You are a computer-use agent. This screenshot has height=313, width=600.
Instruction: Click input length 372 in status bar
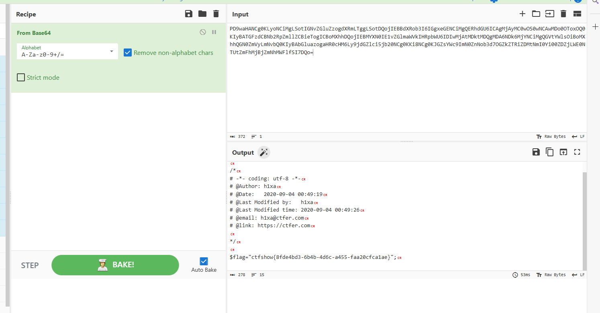pos(238,137)
